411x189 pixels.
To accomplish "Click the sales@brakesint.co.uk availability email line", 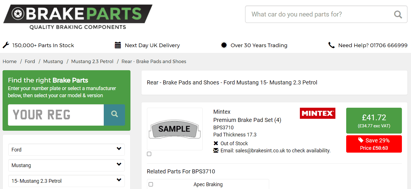I will (x=275, y=151).
